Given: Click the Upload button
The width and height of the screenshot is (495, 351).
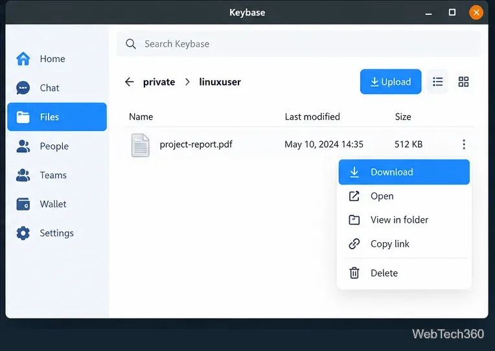Looking at the screenshot, I should [391, 82].
